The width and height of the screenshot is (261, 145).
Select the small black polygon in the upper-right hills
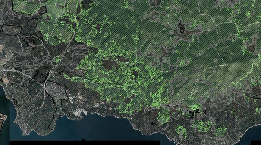[x=182, y=28]
